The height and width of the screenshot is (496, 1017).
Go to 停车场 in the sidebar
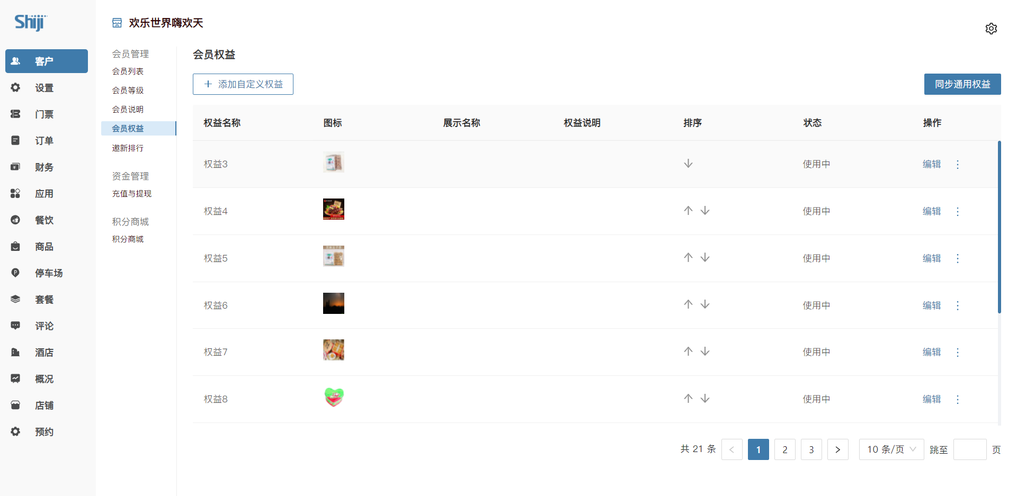47,273
